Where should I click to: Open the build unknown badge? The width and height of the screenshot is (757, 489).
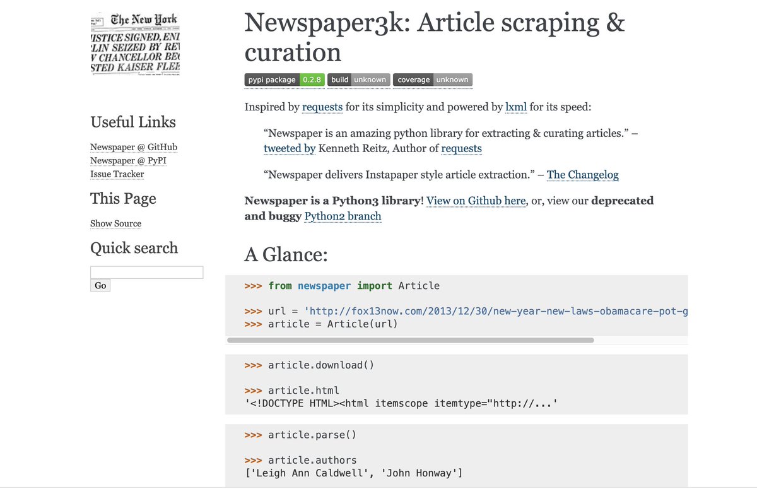(358, 80)
